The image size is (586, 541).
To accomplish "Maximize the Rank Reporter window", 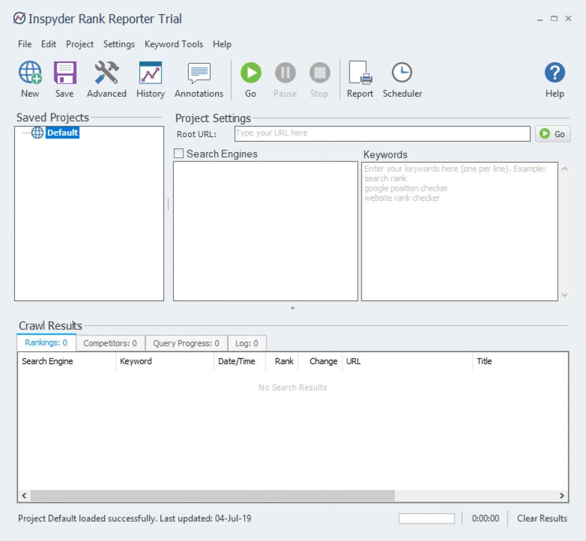I will pyautogui.click(x=554, y=19).
